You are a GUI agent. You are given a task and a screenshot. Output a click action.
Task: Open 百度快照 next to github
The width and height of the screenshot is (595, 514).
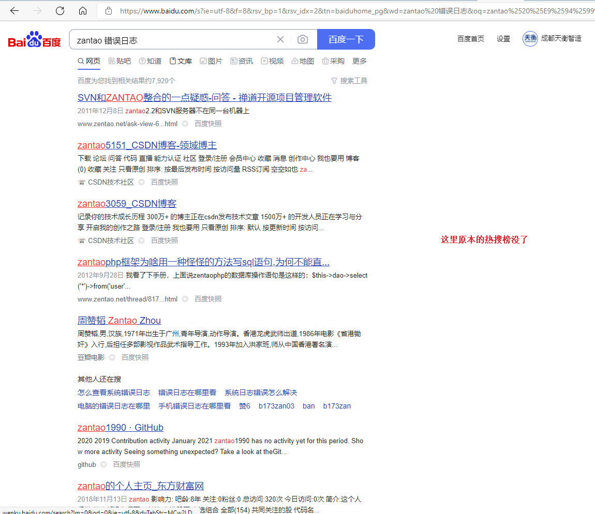tap(127, 464)
